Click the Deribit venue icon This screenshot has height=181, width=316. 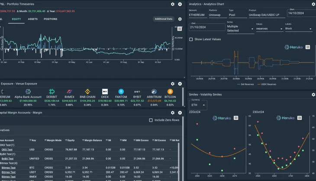click(x=52, y=92)
